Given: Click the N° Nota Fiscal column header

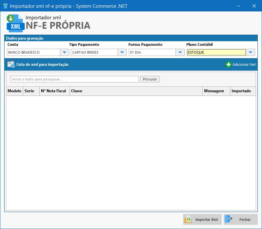Looking at the screenshot, I should pyautogui.click(x=53, y=91).
